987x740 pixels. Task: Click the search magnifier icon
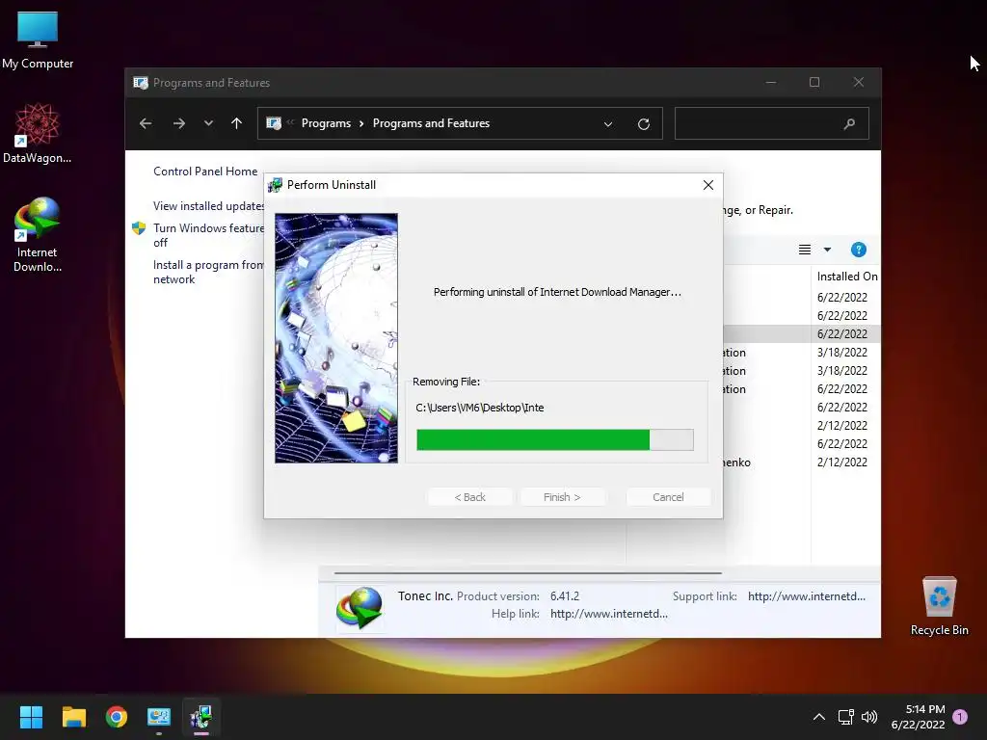[849, 124]
